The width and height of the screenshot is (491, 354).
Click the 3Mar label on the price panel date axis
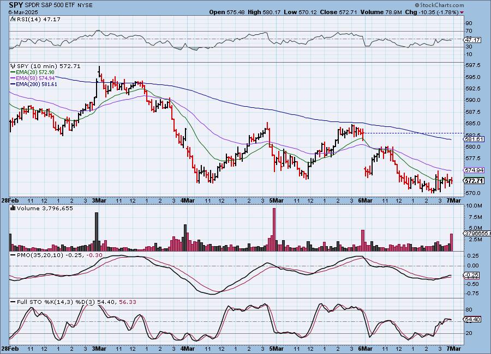99,200
